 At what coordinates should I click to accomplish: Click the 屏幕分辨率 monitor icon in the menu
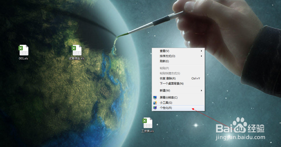pos(155,98)
